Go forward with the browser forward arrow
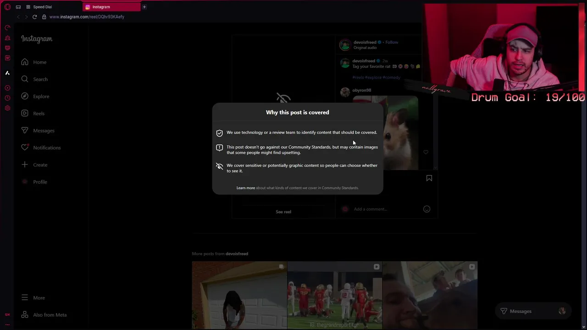 (26, 17)
